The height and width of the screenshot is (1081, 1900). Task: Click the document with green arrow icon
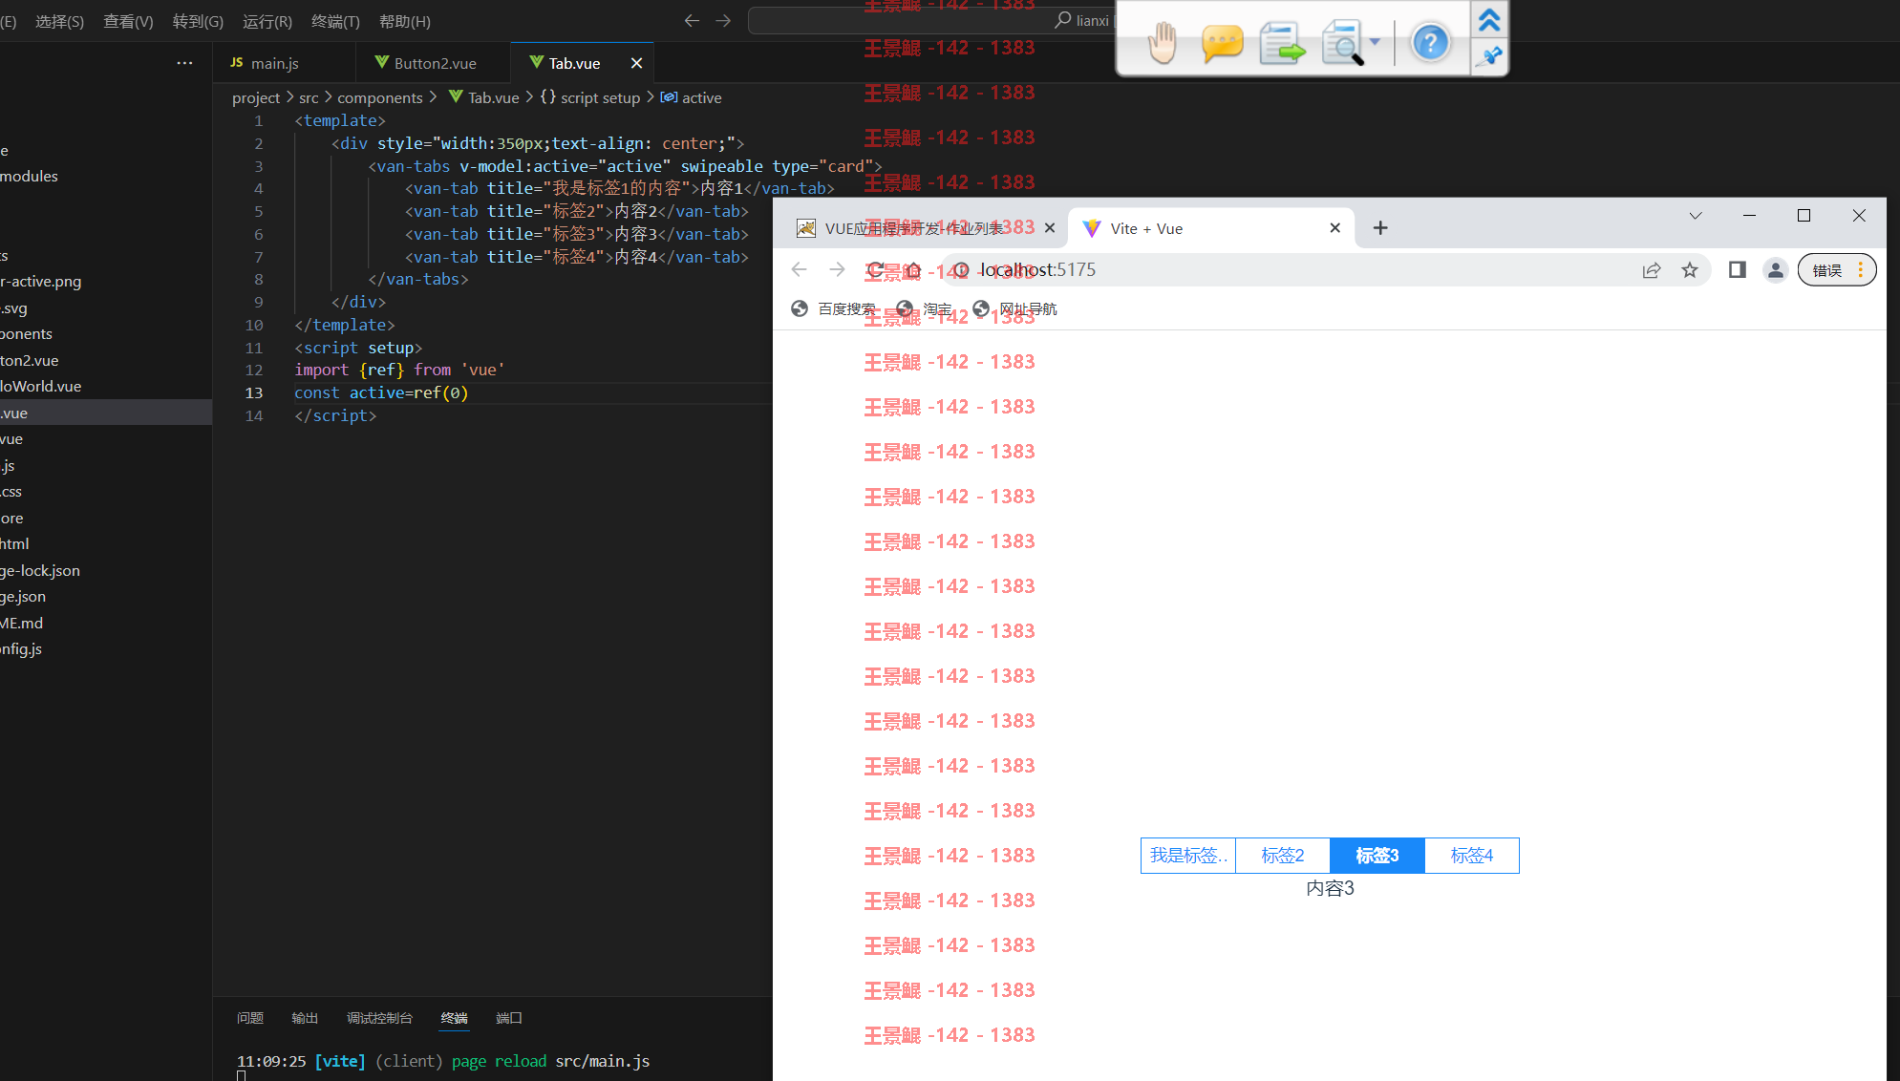click(1281, 43)
